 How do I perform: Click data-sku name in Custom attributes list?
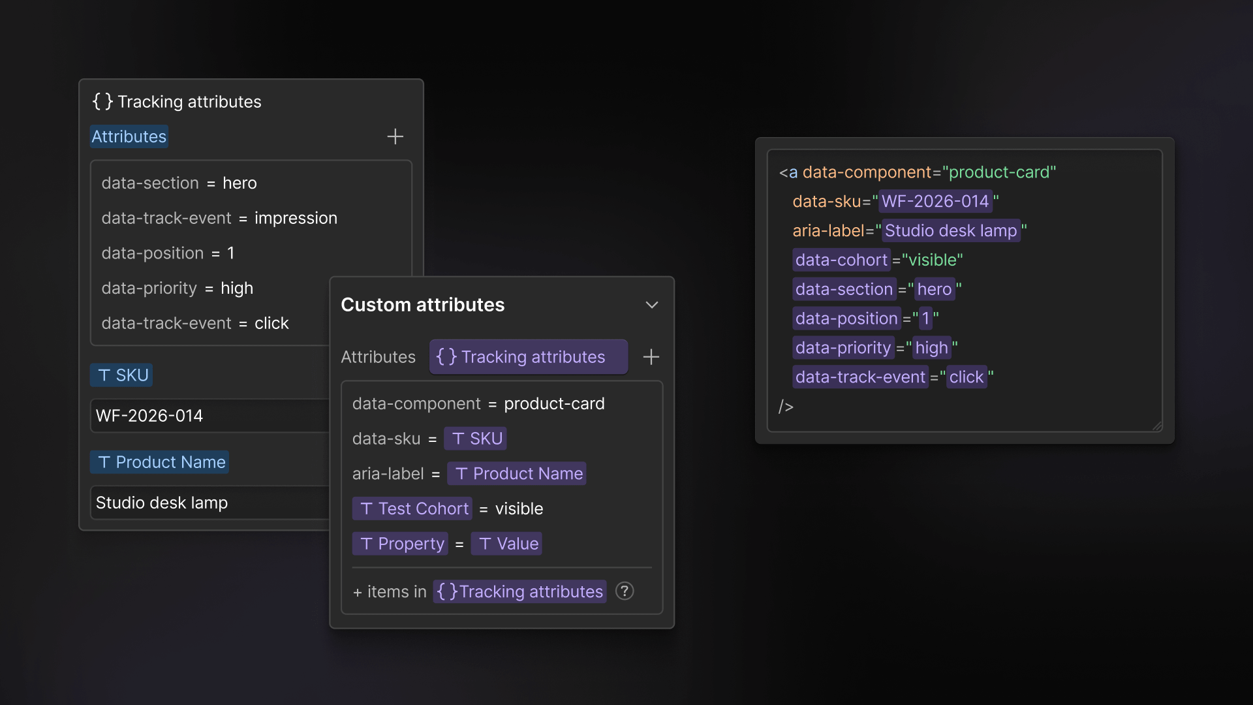coord(386,439)
